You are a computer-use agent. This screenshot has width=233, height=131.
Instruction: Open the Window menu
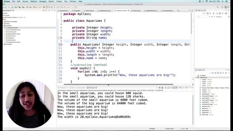(x=73, y=1)
